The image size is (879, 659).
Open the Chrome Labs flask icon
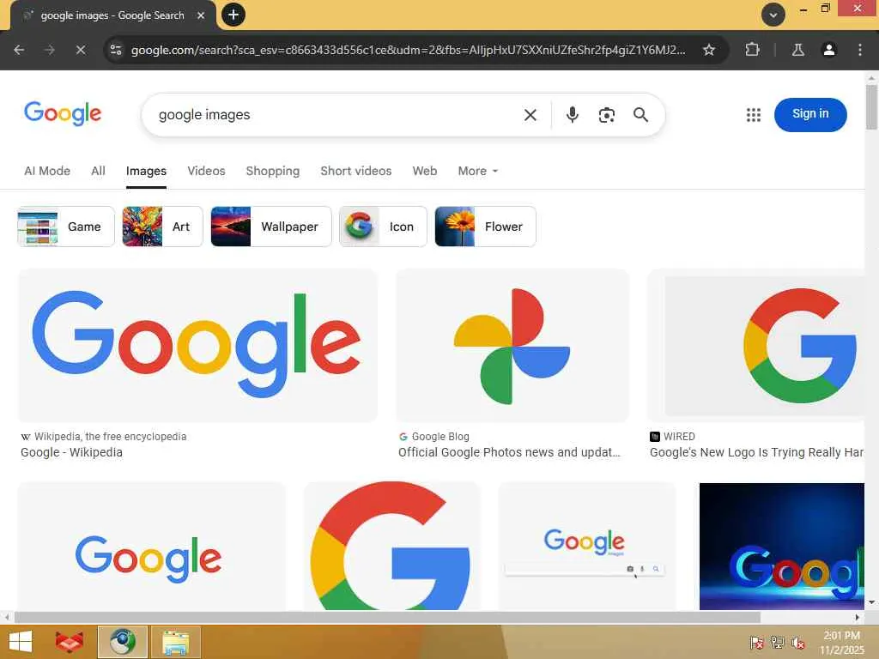pos(797,50)
